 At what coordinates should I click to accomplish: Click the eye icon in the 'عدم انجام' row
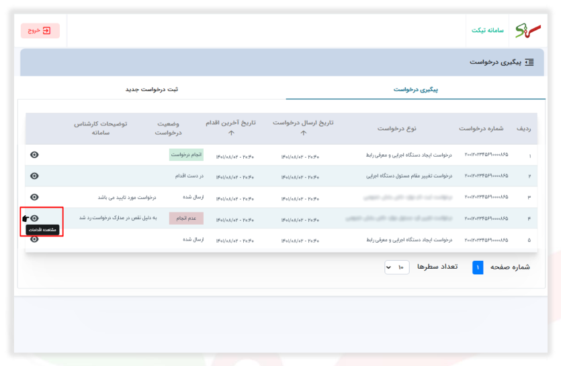pyautogui.click(x=34, y=218)
